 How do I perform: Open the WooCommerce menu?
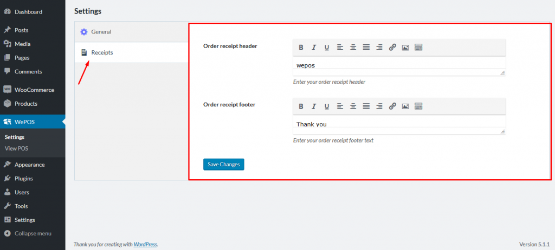33,90
